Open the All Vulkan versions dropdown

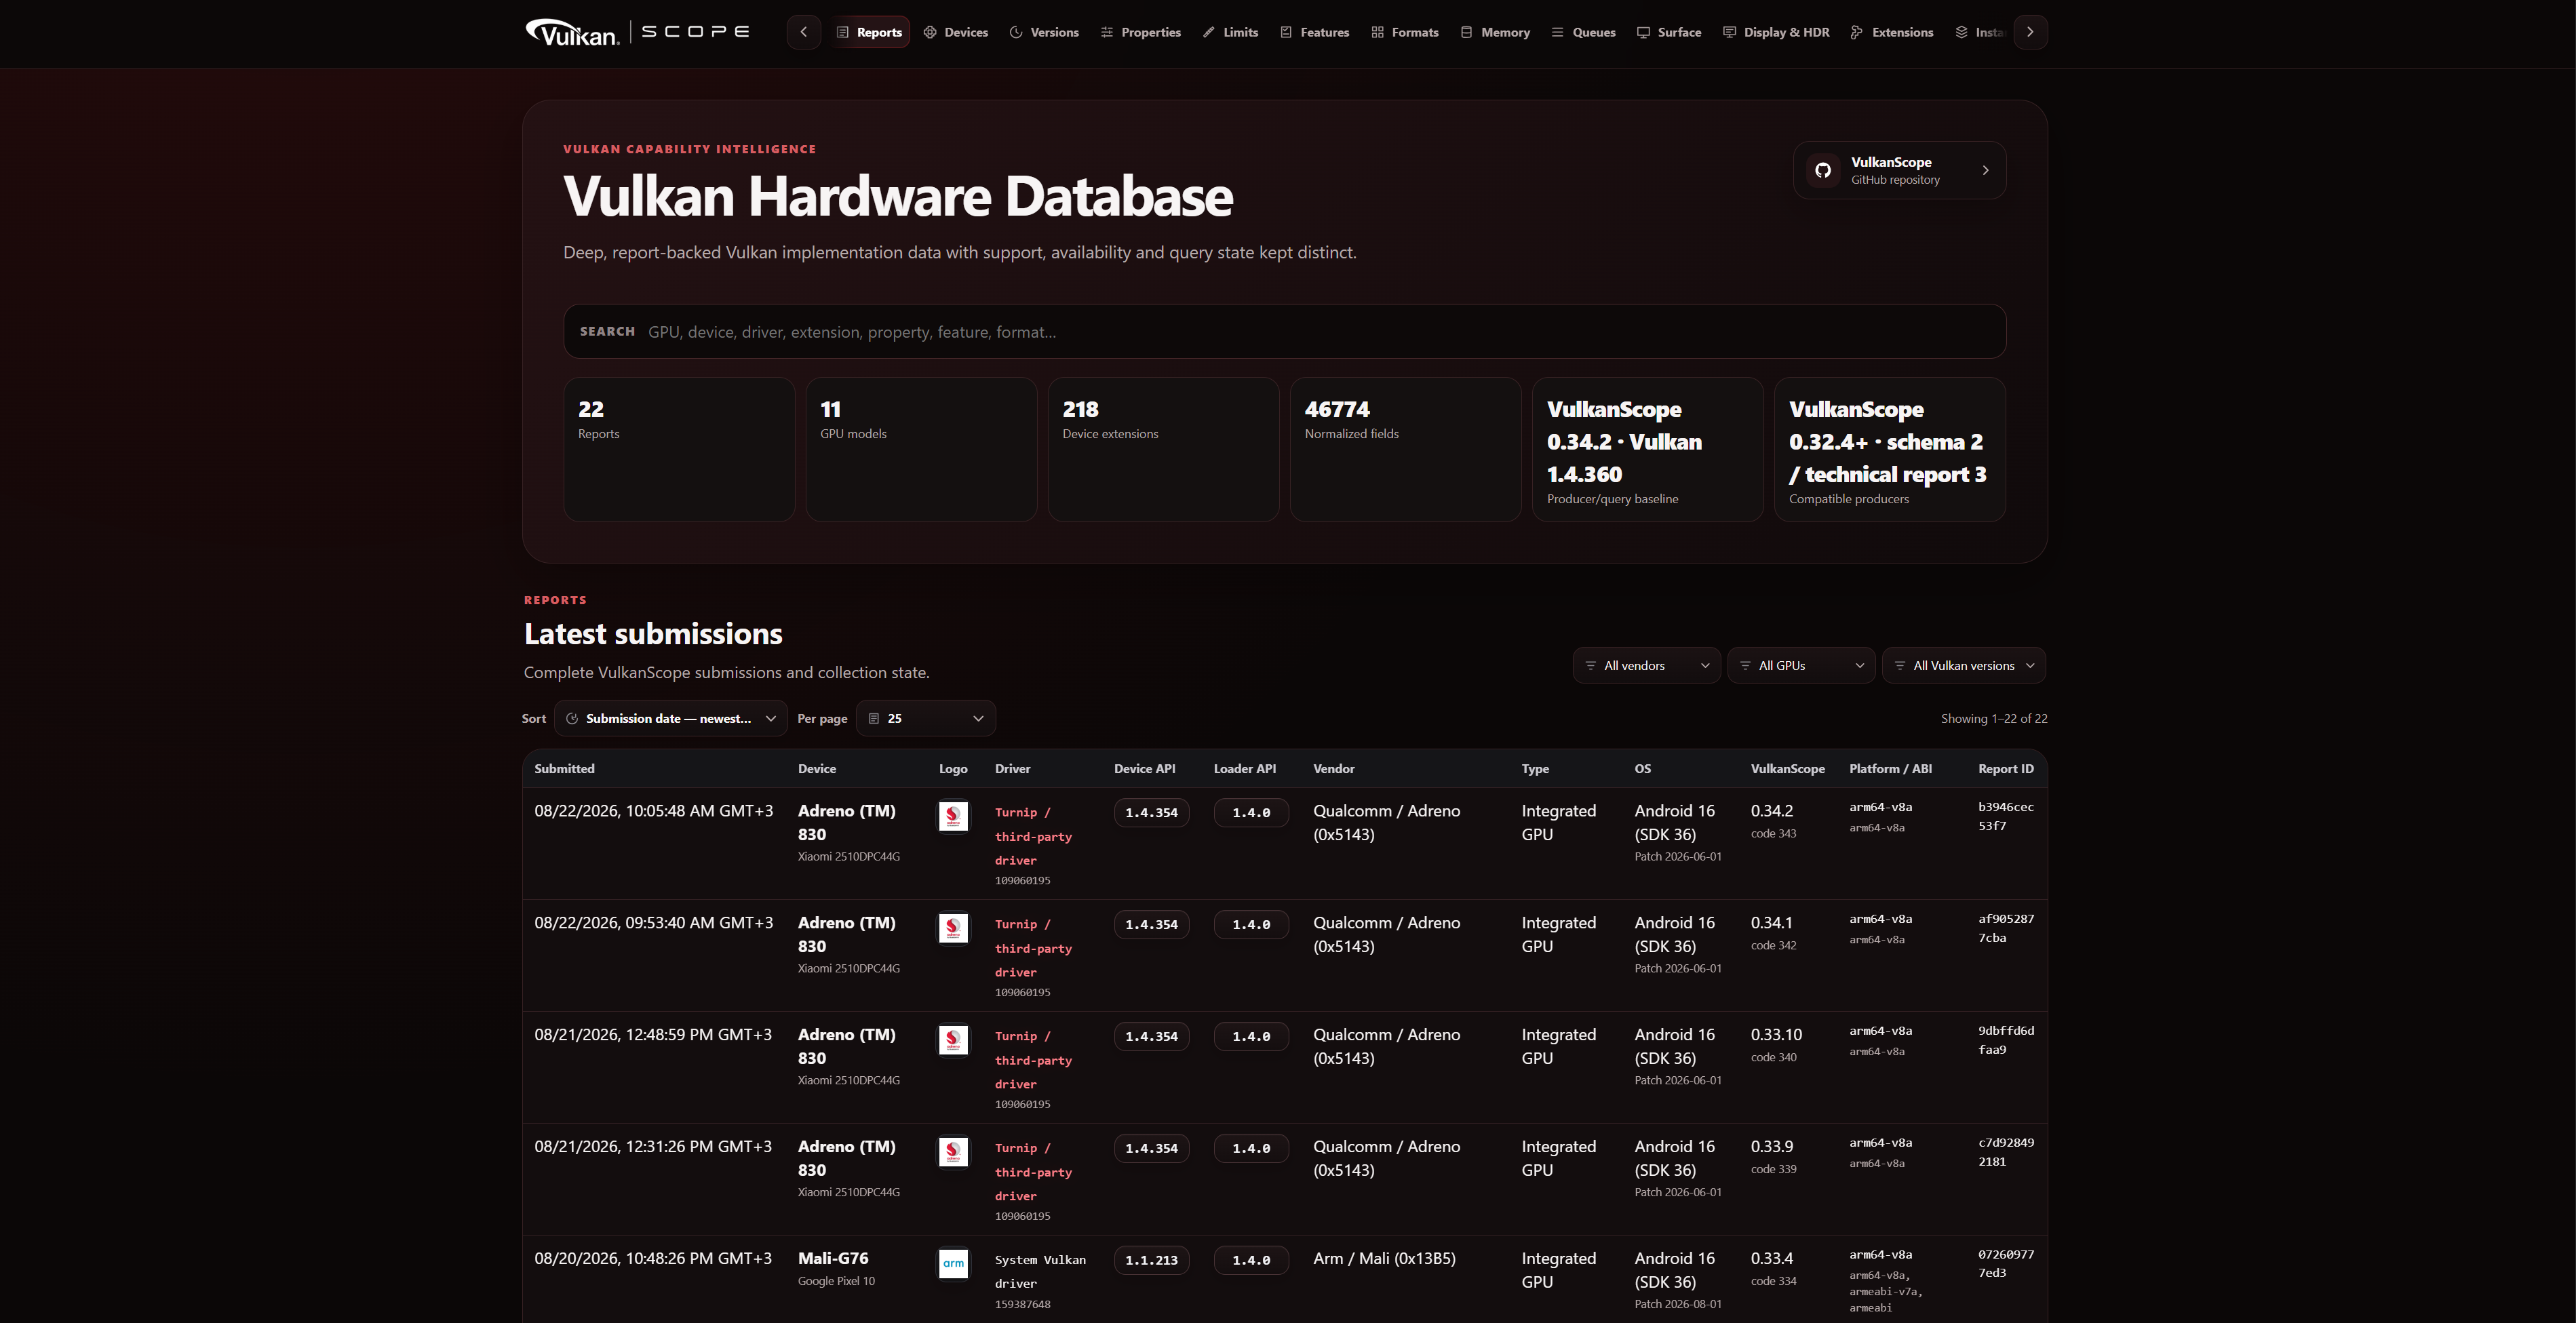[1964, 665]
